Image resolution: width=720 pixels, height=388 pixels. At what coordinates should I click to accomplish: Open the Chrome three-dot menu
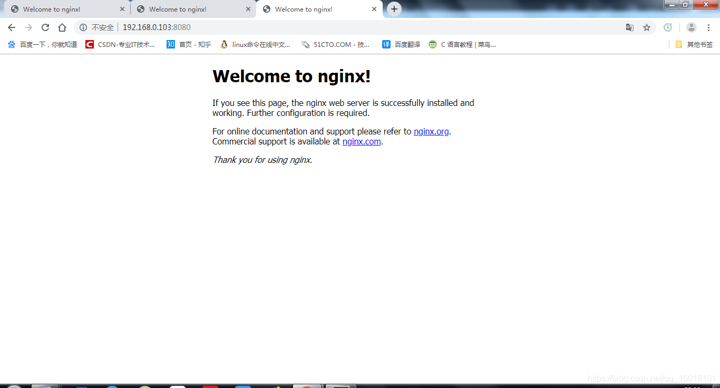tap(709, 27)
